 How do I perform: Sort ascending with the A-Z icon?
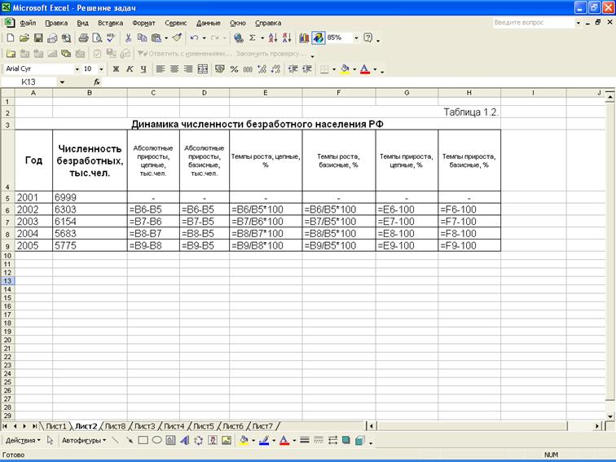(x=273, y=37)
